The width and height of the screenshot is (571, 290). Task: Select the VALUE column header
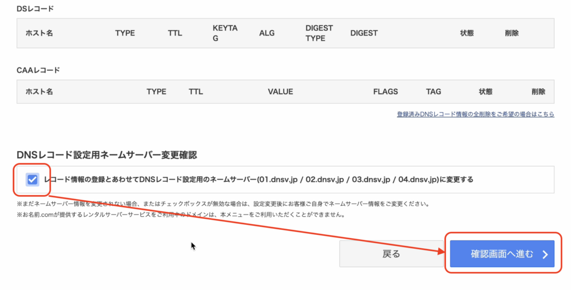point(280,91)
